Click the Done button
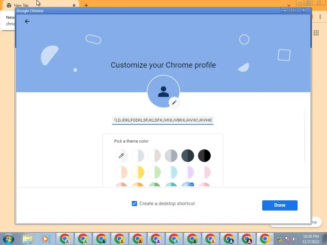The height and width of the screenshot is (245, 327). click(x=280, y=205)
